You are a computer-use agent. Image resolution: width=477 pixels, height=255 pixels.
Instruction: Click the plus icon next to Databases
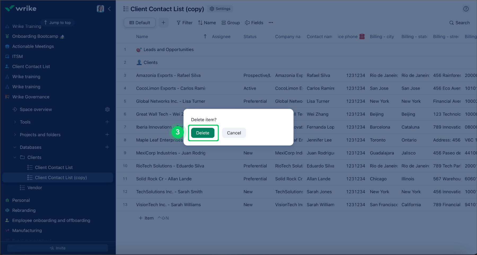(x=107, y=147)
